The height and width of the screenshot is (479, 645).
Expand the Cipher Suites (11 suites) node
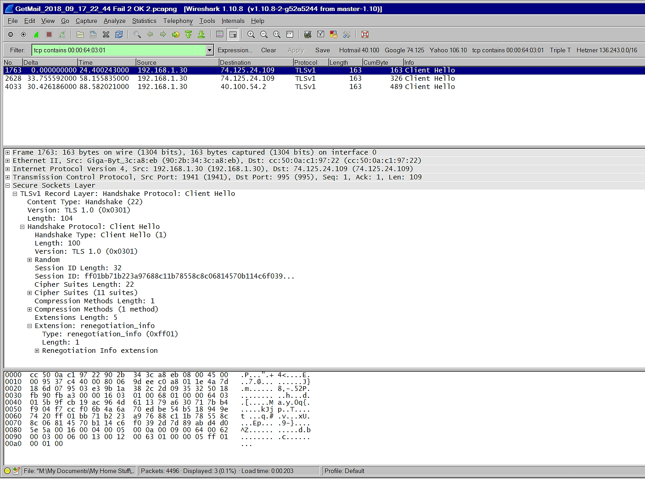click(30, 293)
